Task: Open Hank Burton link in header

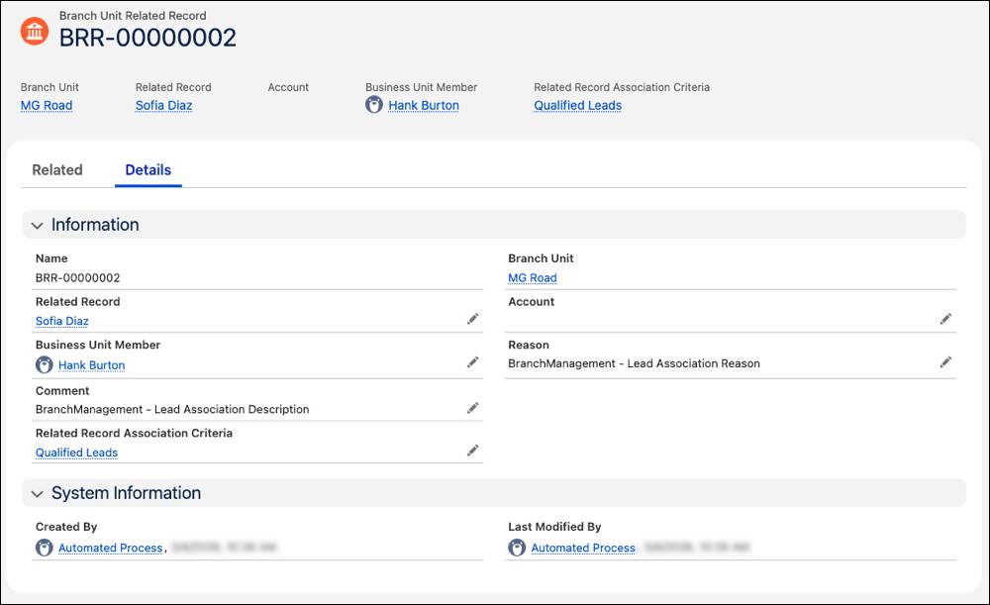Action: 424,106
